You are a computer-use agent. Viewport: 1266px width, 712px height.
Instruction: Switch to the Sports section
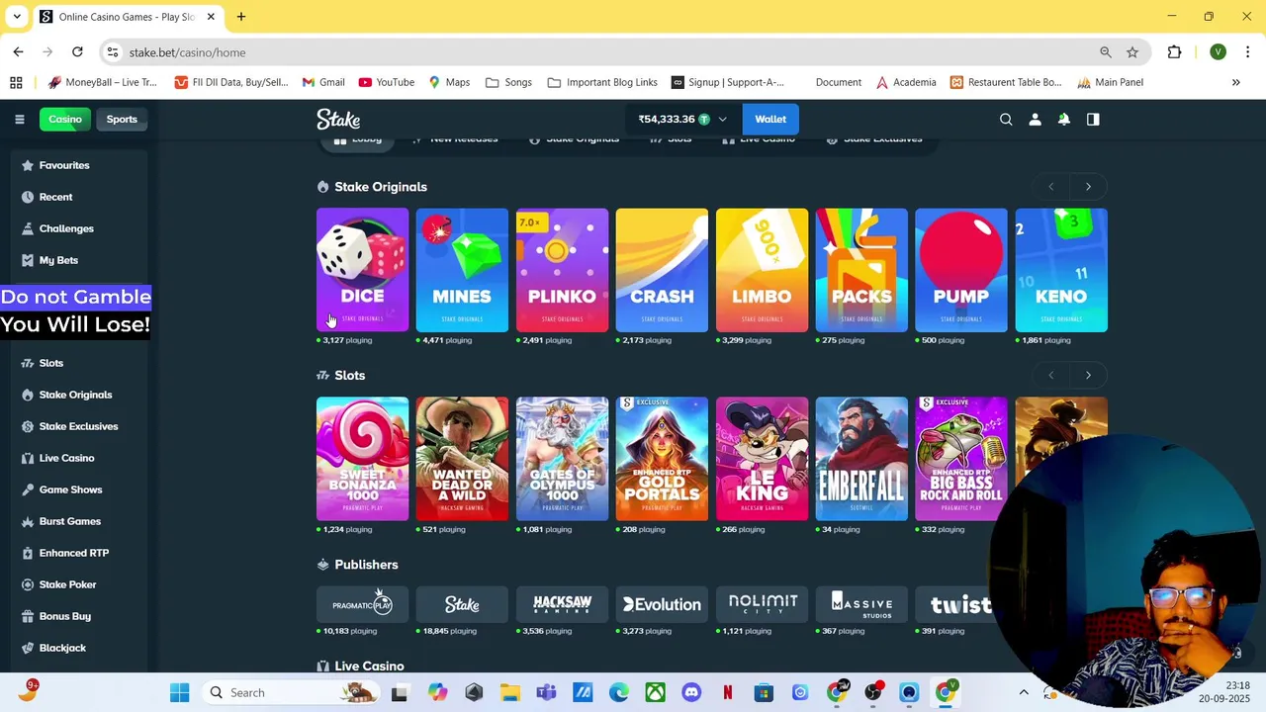(122, 119)
